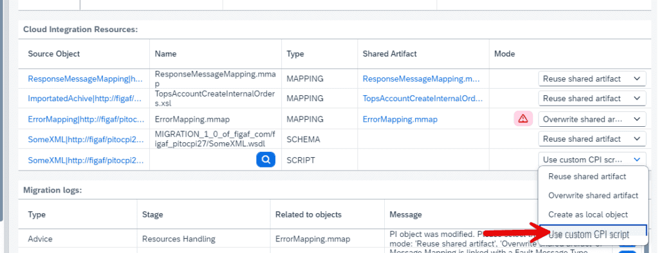This screenshot has height=253, width=659.
Task: Choose 'Overwrite shared artifact' from the open list
Action: pyautogui.click(x=592, y=196)
